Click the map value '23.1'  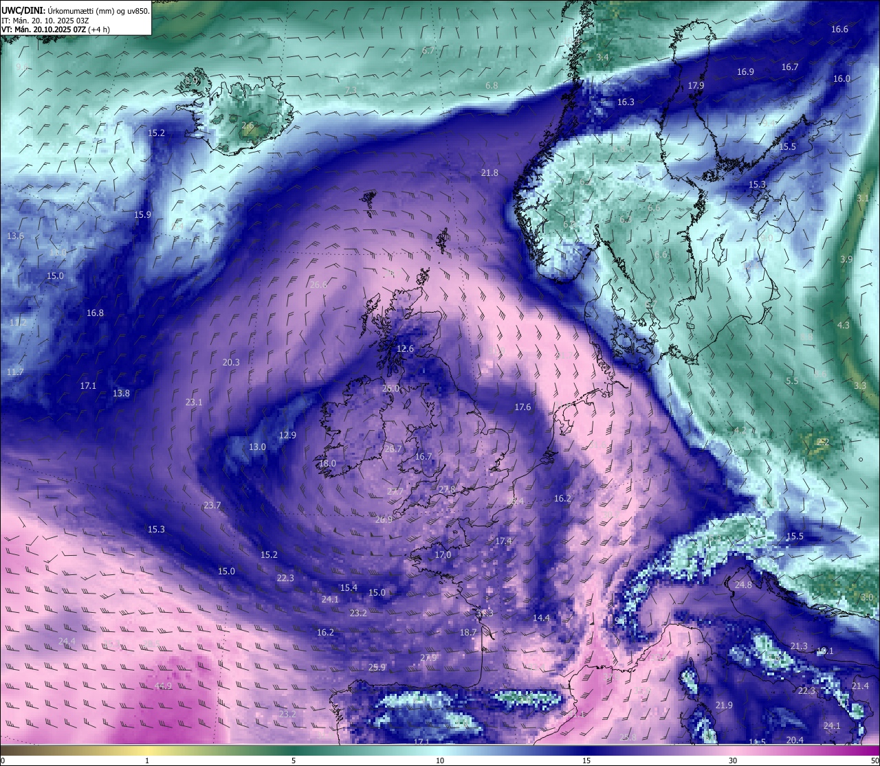click(194, 403)
